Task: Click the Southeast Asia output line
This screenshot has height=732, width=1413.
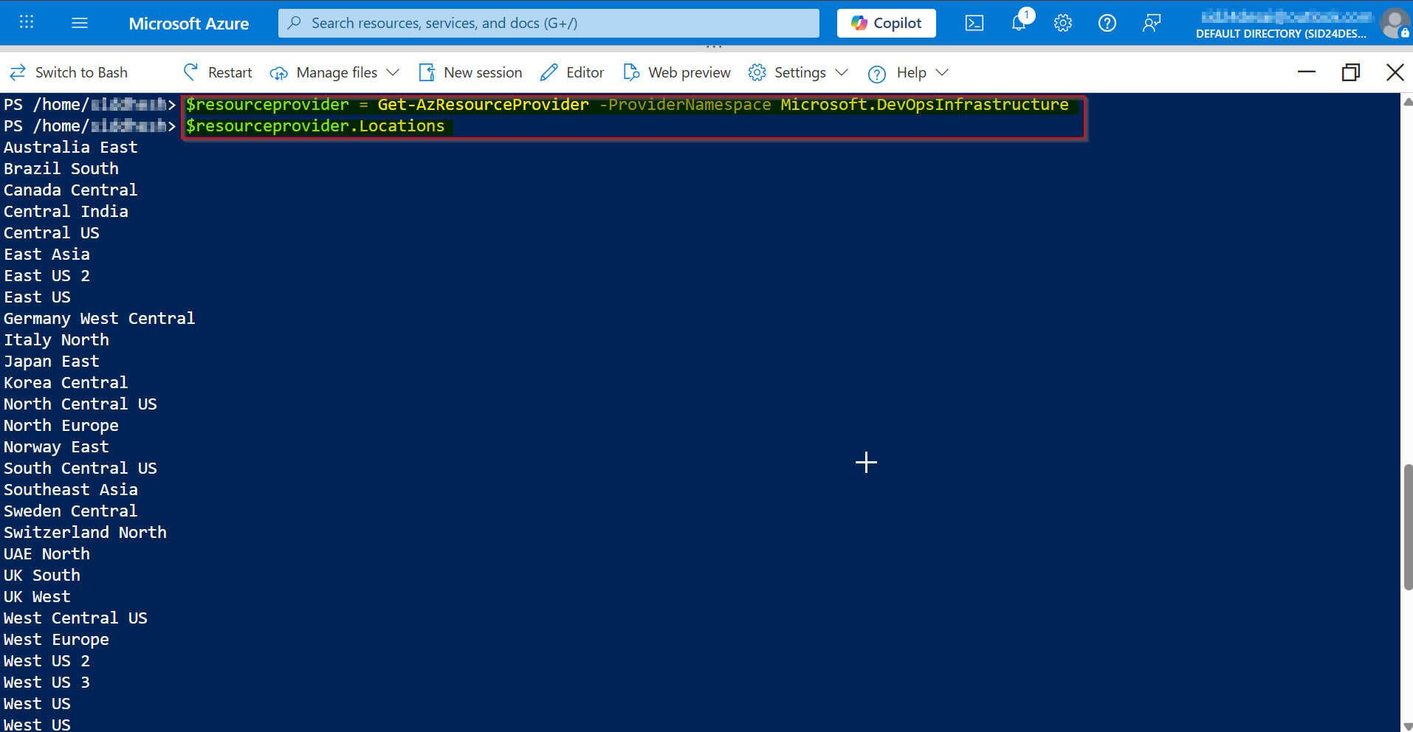Action: point(71,490)
